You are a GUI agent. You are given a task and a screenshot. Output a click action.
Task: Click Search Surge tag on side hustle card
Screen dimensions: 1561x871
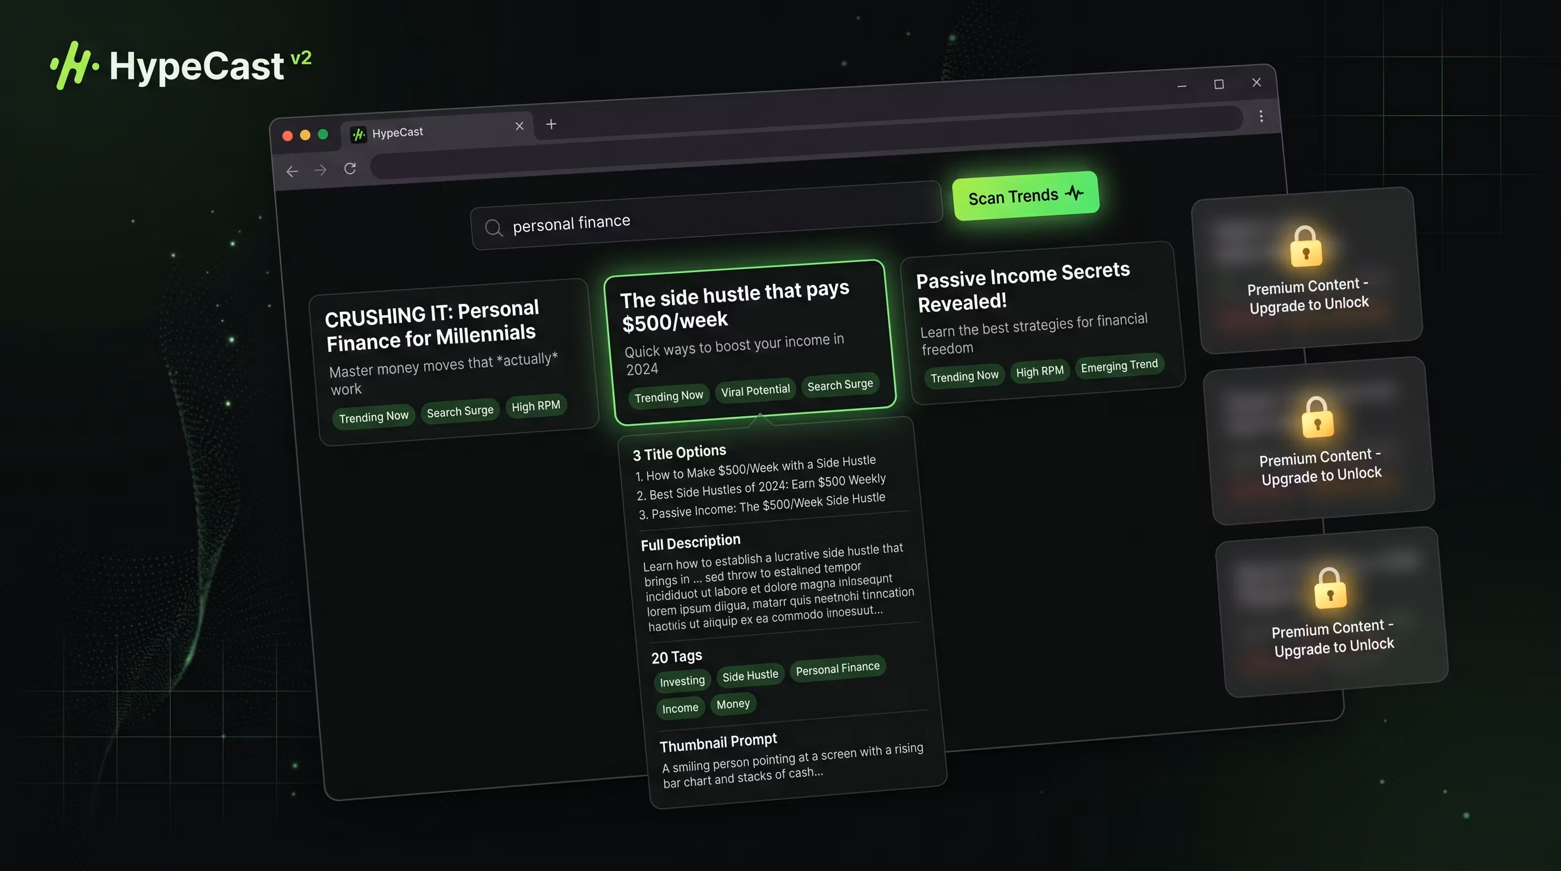[840, 384]
